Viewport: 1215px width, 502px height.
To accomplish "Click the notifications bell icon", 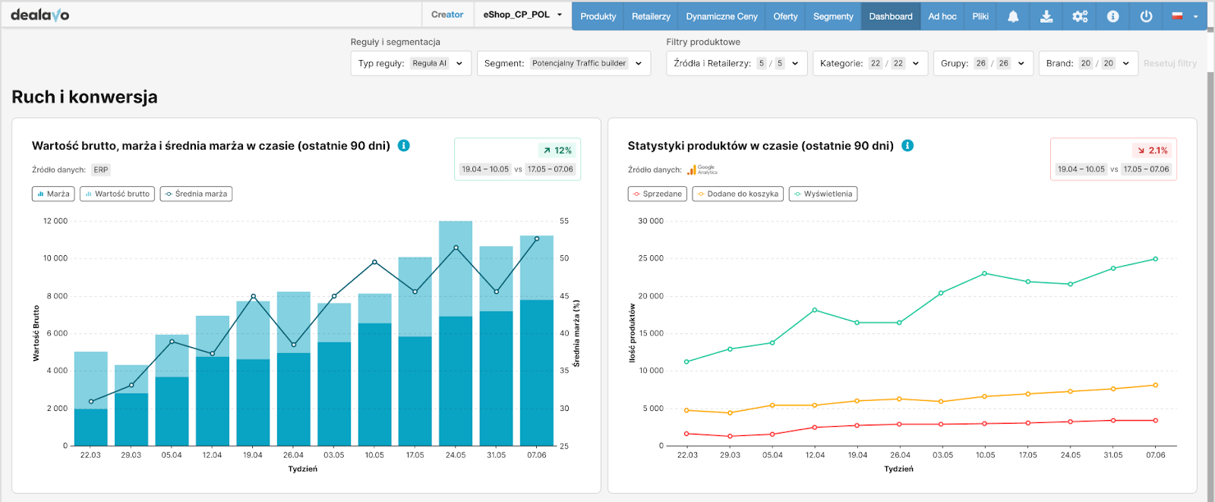I will [1013, 16].
